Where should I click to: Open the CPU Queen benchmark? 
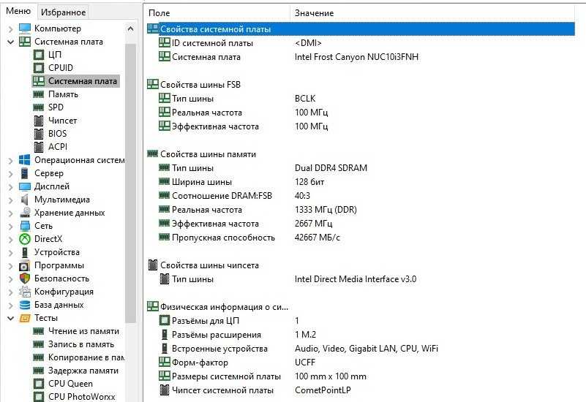[70, 384]
